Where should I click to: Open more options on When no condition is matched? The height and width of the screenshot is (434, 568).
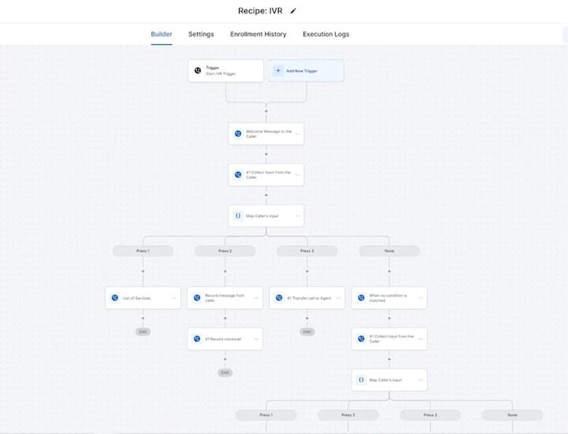pyautogui.click(x=420, y=298)
